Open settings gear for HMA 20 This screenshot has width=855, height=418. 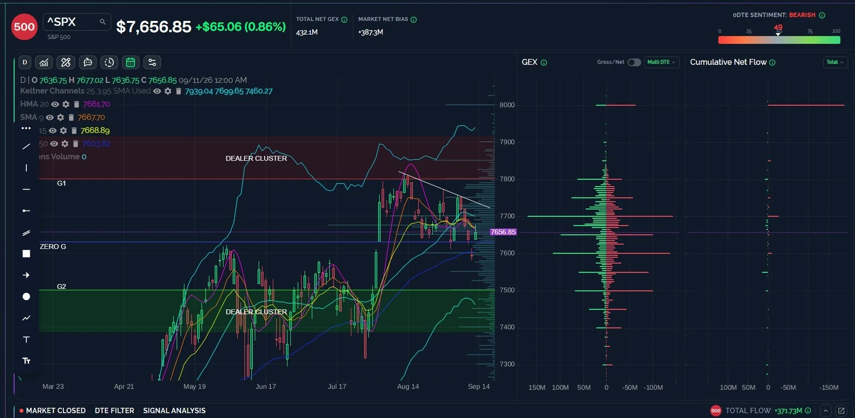(66, 104)
